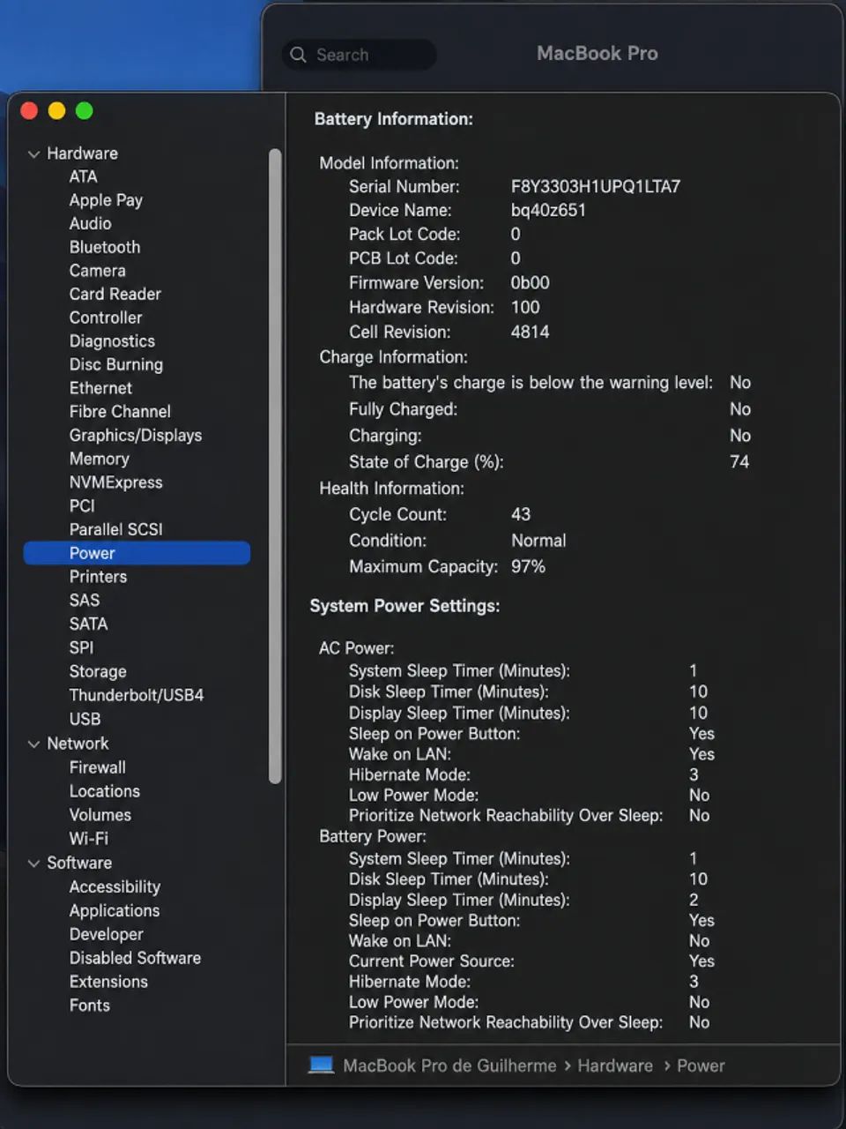The height and width of the screenshot is (1129, 846).
Task: Open MacBook Pro de Guilherme in path bar
Action: click(x=449, y=1065)
